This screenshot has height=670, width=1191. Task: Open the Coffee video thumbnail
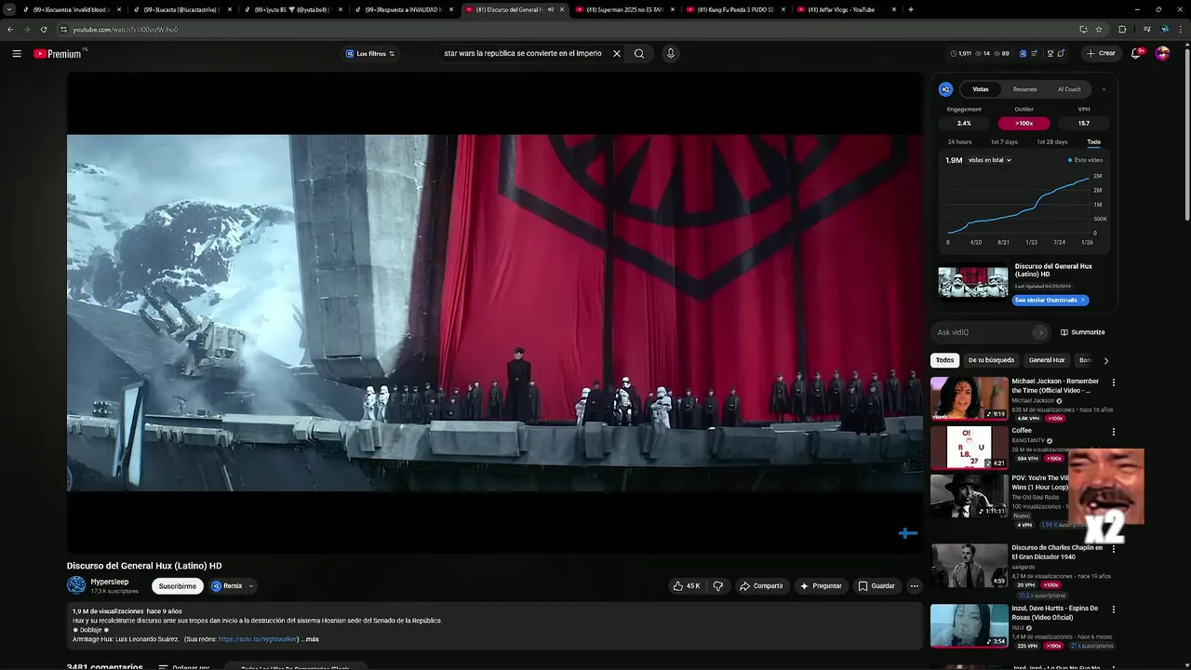point(969,448)
